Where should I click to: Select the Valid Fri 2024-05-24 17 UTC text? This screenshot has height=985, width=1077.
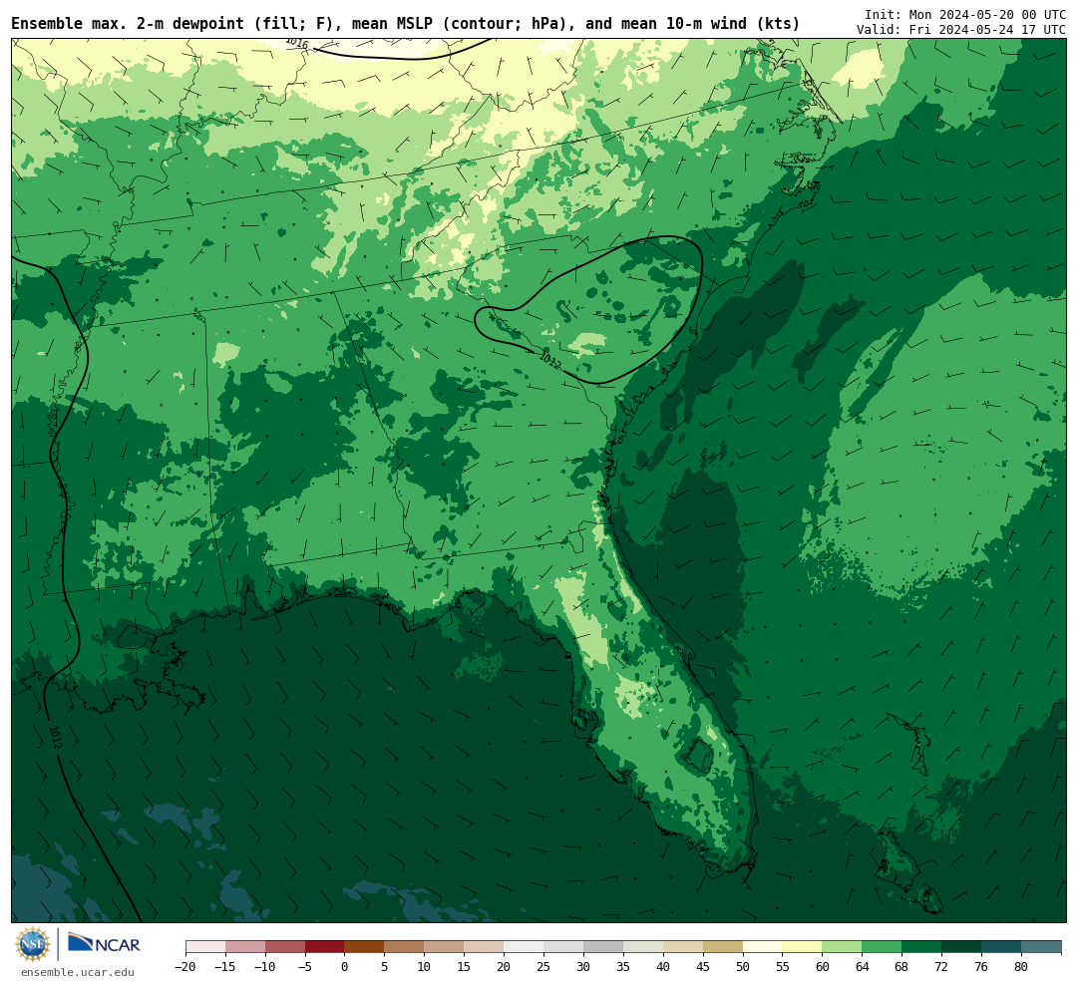pyautogui.click(x=961, y=30)
